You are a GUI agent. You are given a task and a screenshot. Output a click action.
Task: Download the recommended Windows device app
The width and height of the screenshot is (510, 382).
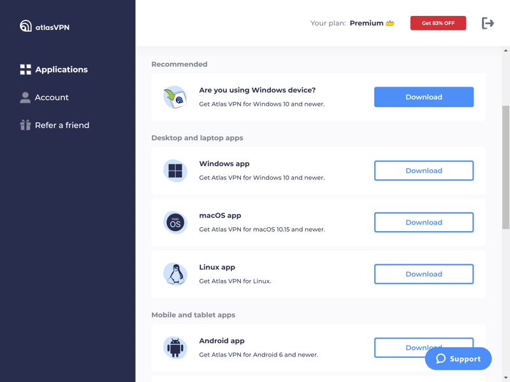423,97
